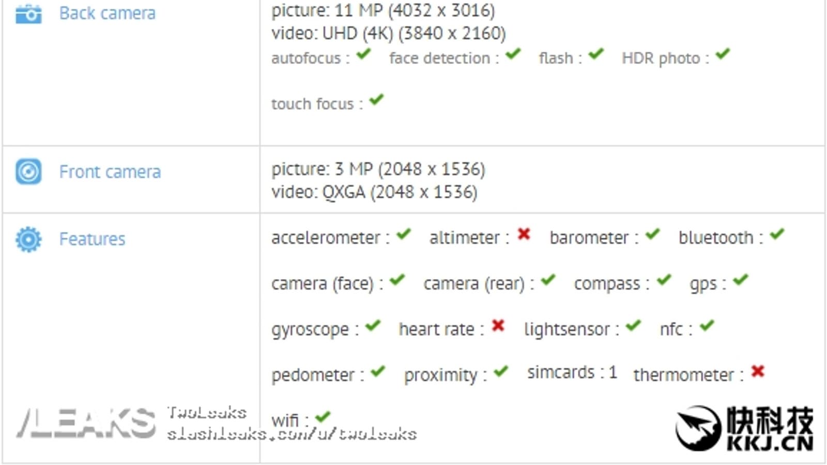Click the green check beside autofocus

click(x=364, y=54)
